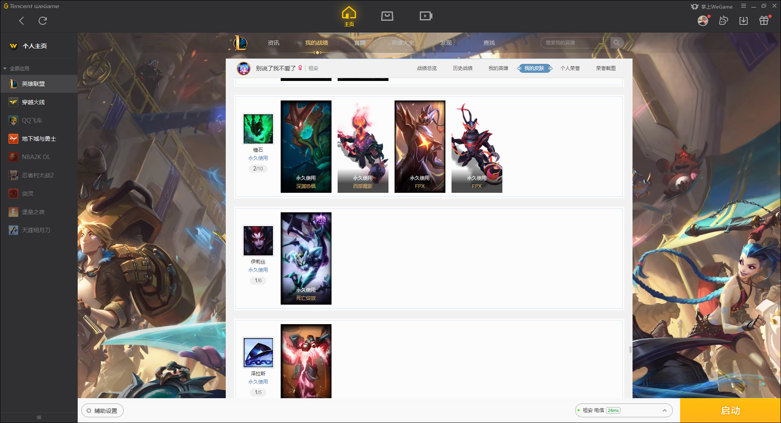Image resolution: width=781 pixels, height=423 pixels.
Task: Select 剑灵 in the sidebar
Action: pyautogui.click(x=39, y=194)
